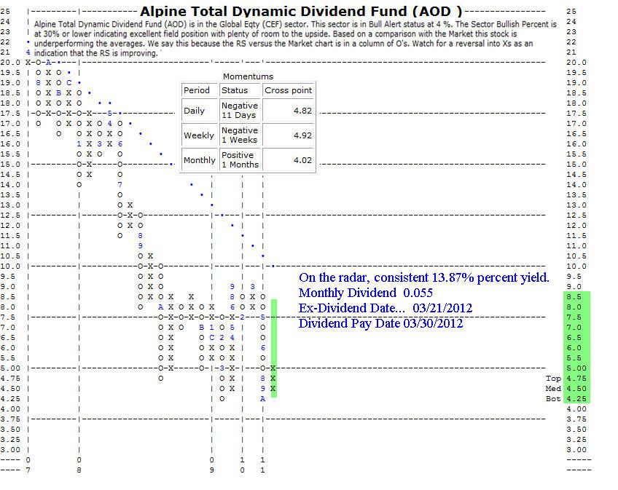Image resolution: width=618 pixels, height=490 pixels.
Task: Select the "Weekly" period cell
Action: [200, 135]
